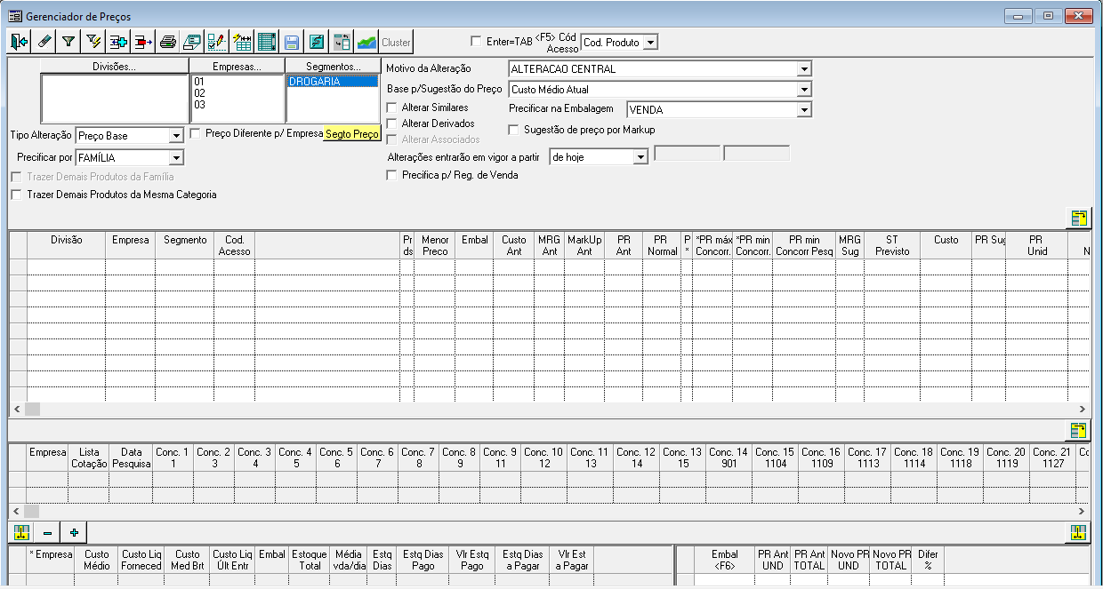
Task: Click competitor grid horizontal scrollbar left arrow
Action: click(x=17, y=511)
